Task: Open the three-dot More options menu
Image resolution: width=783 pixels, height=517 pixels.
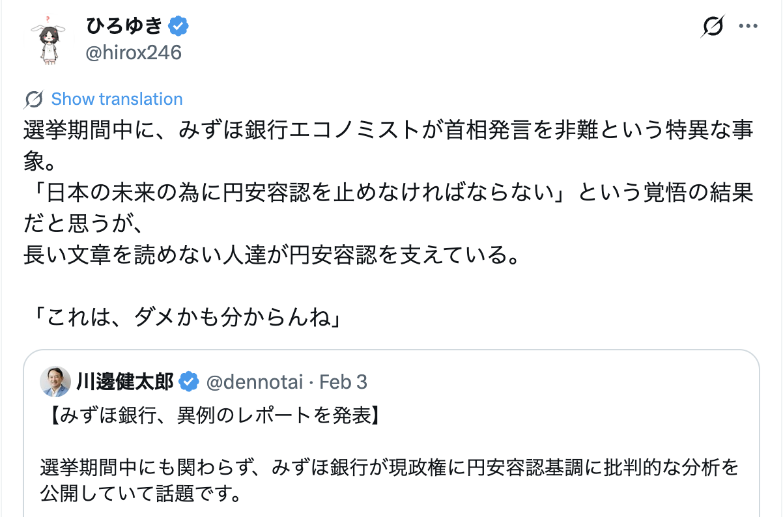Action: click(747, 27)
